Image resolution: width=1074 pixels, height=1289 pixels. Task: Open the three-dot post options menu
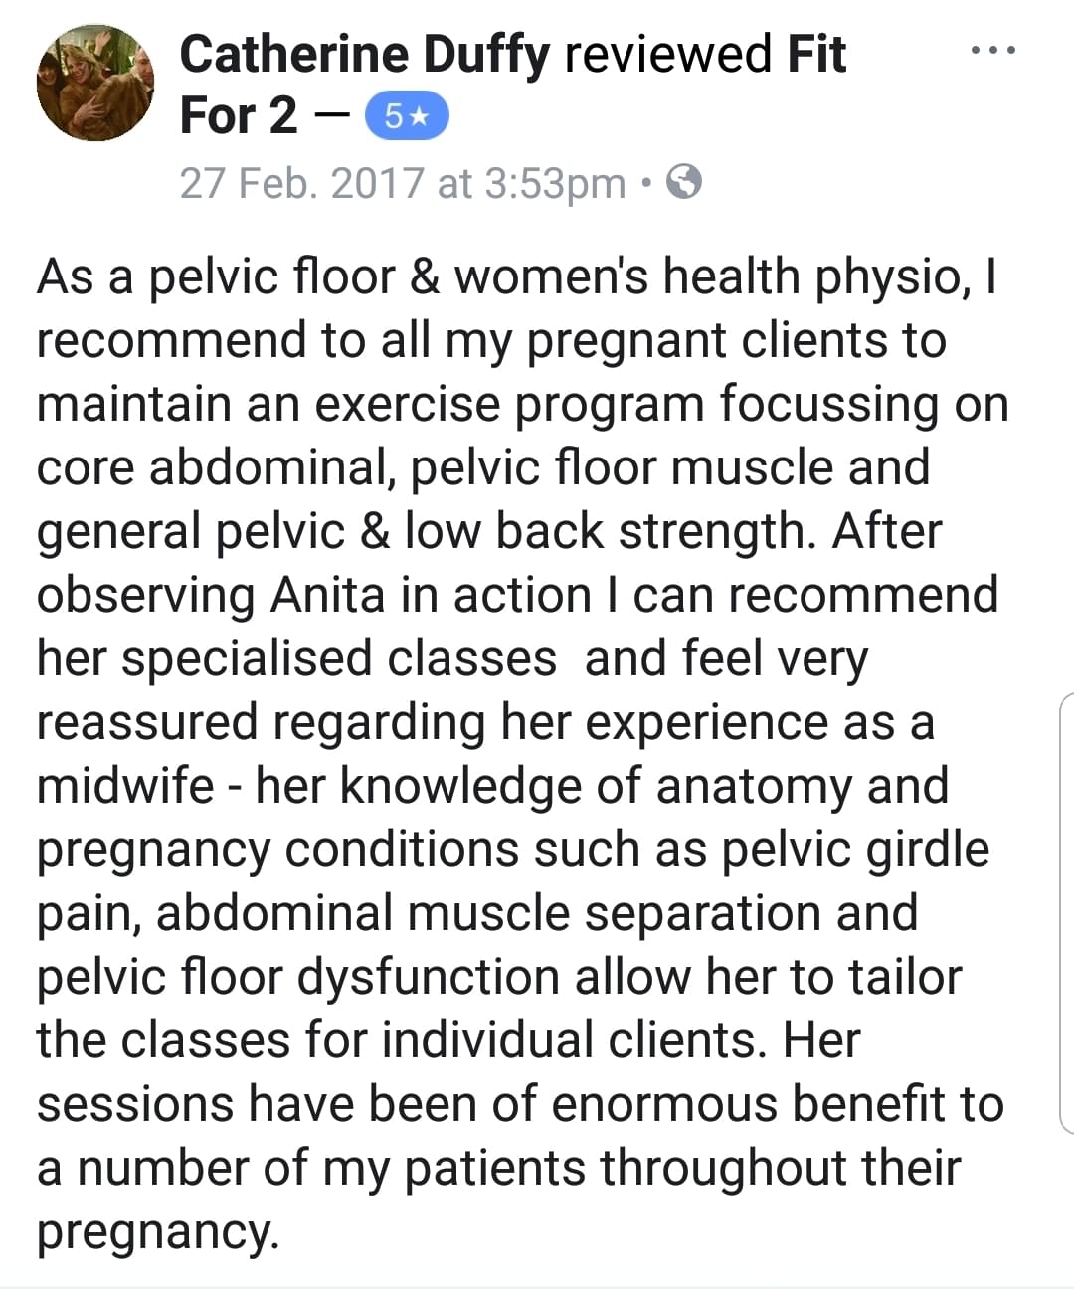tap(993, 50)
